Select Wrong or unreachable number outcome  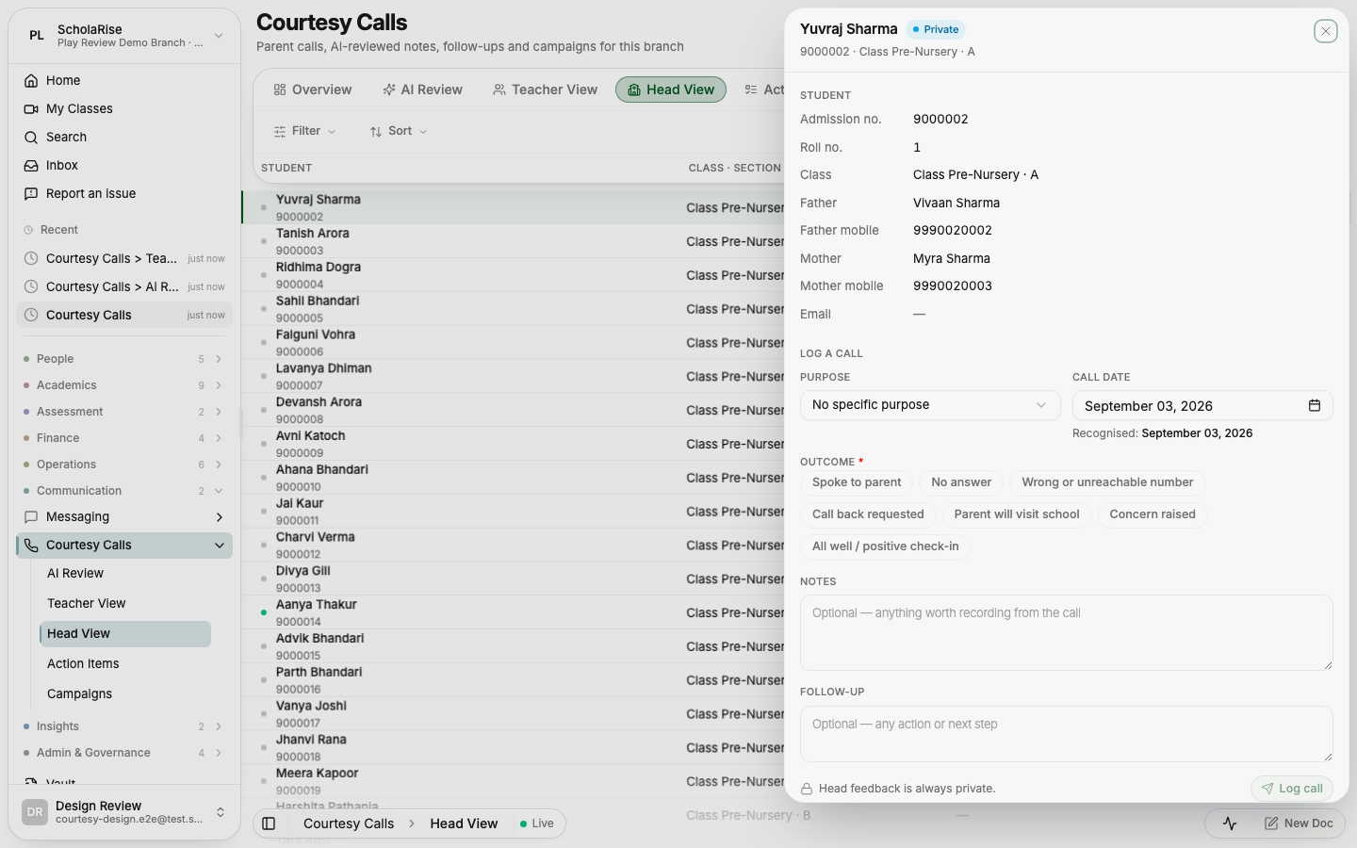tap(1107, 482)
